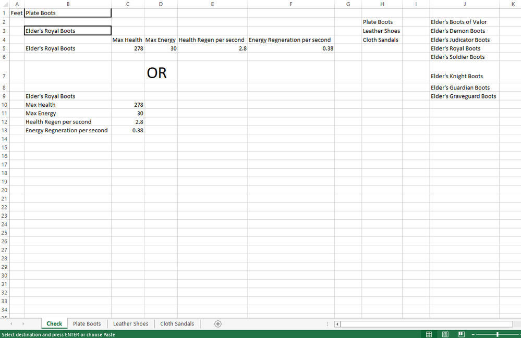This screenshot has width=521, height=338.
Task: Select the 278 value in row 5
Action: [128, 48]
